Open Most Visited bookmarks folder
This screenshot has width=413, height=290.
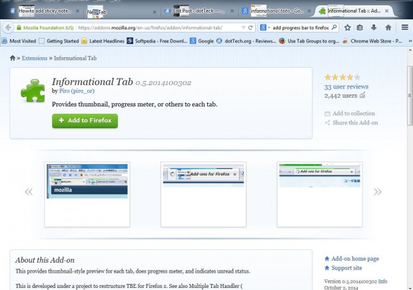click(x=19, y=41)
